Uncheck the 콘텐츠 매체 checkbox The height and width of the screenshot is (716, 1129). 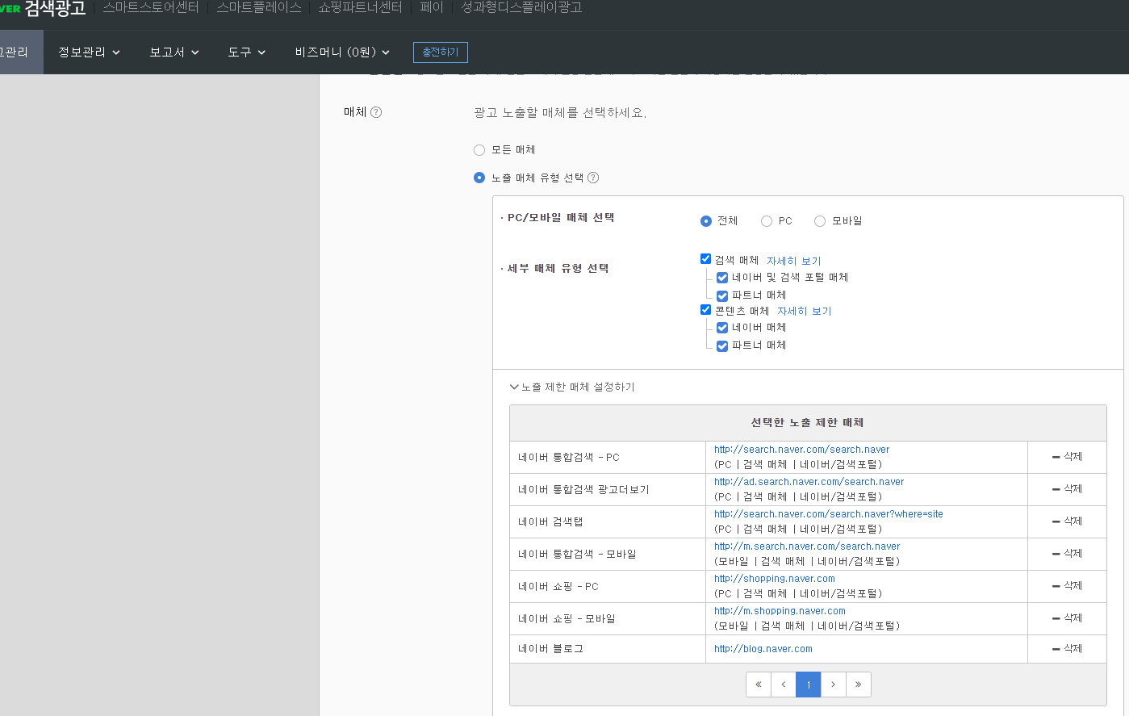tap(706, 310)
